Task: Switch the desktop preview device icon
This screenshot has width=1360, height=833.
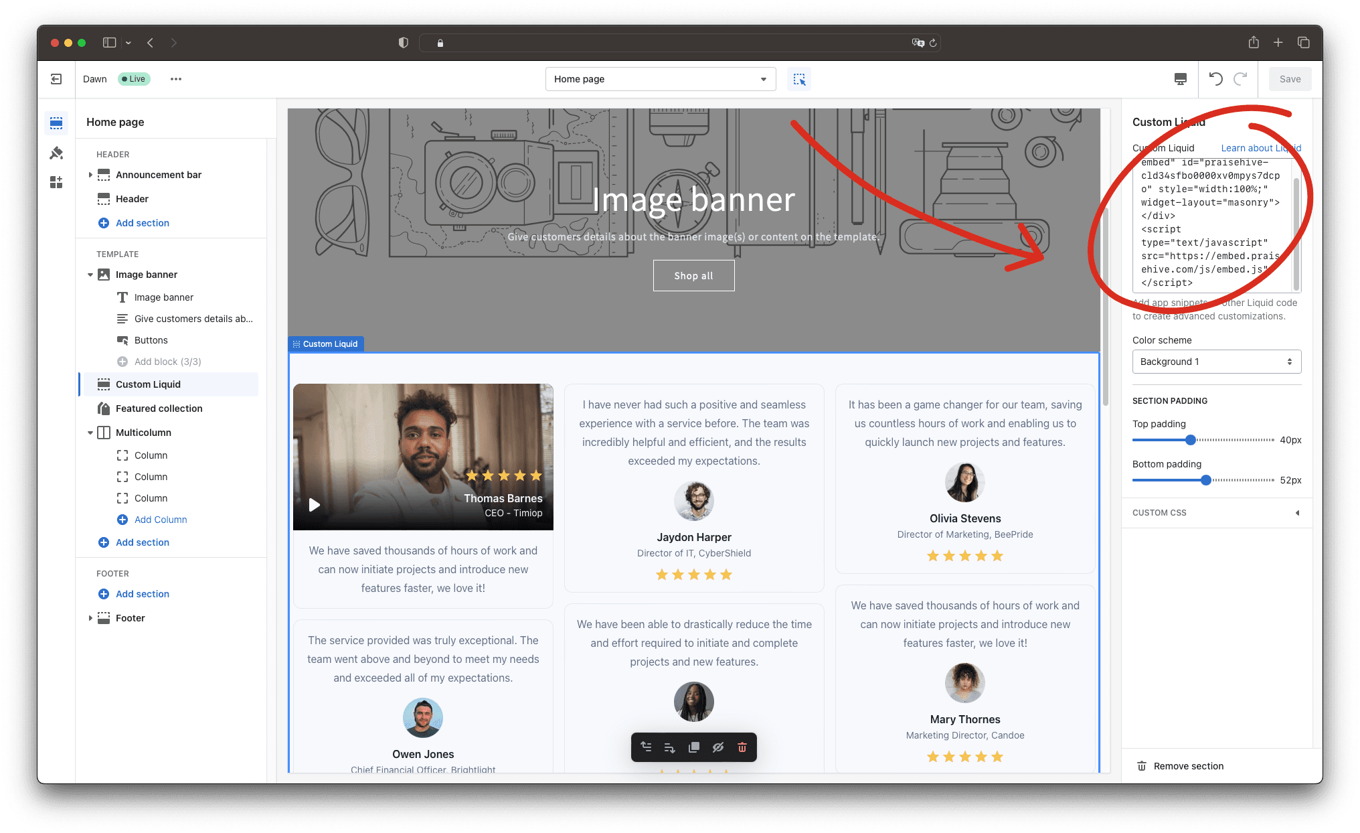Action: tap(1181, 79)
